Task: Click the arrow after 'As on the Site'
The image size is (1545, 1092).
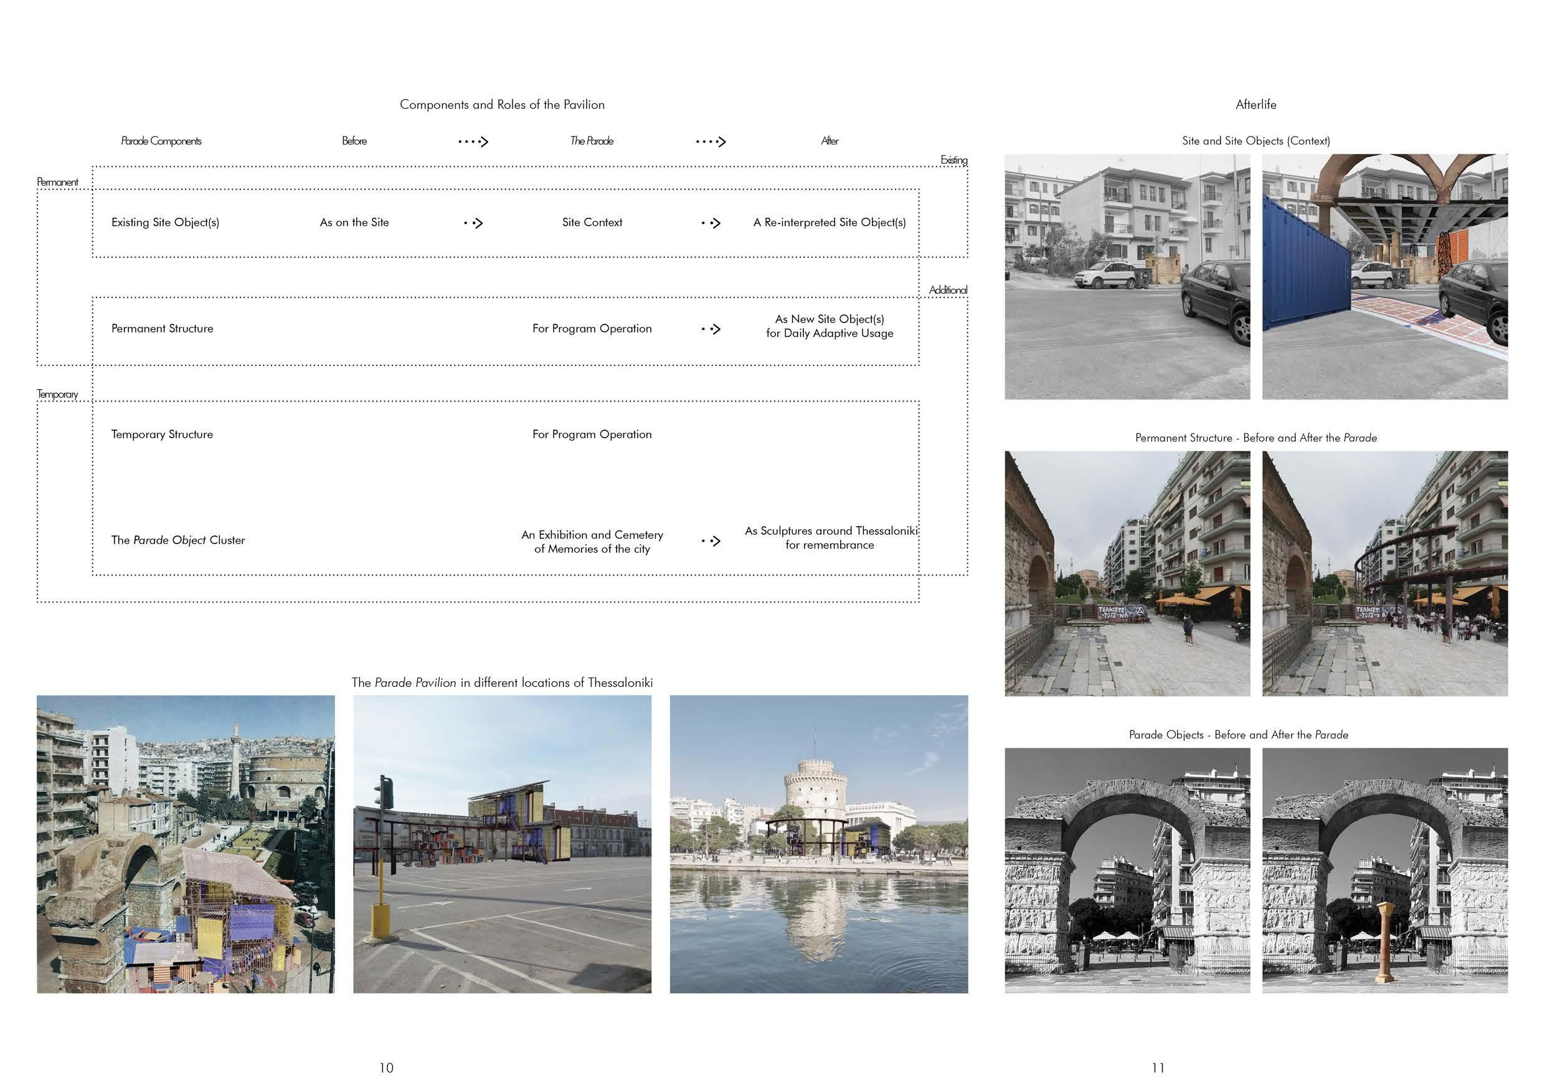Action: 474,223
